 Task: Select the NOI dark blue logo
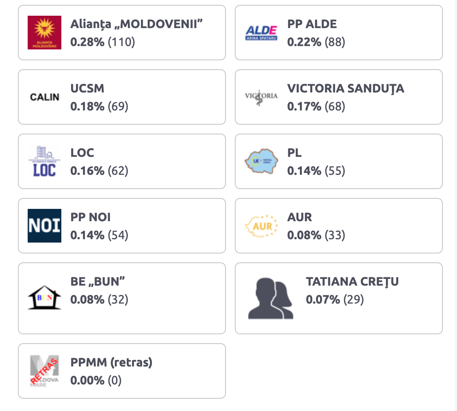coord(45,226)
